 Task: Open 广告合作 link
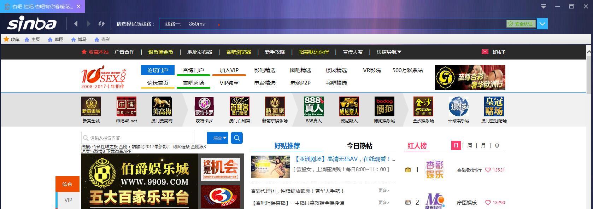[x=124, y=52]
